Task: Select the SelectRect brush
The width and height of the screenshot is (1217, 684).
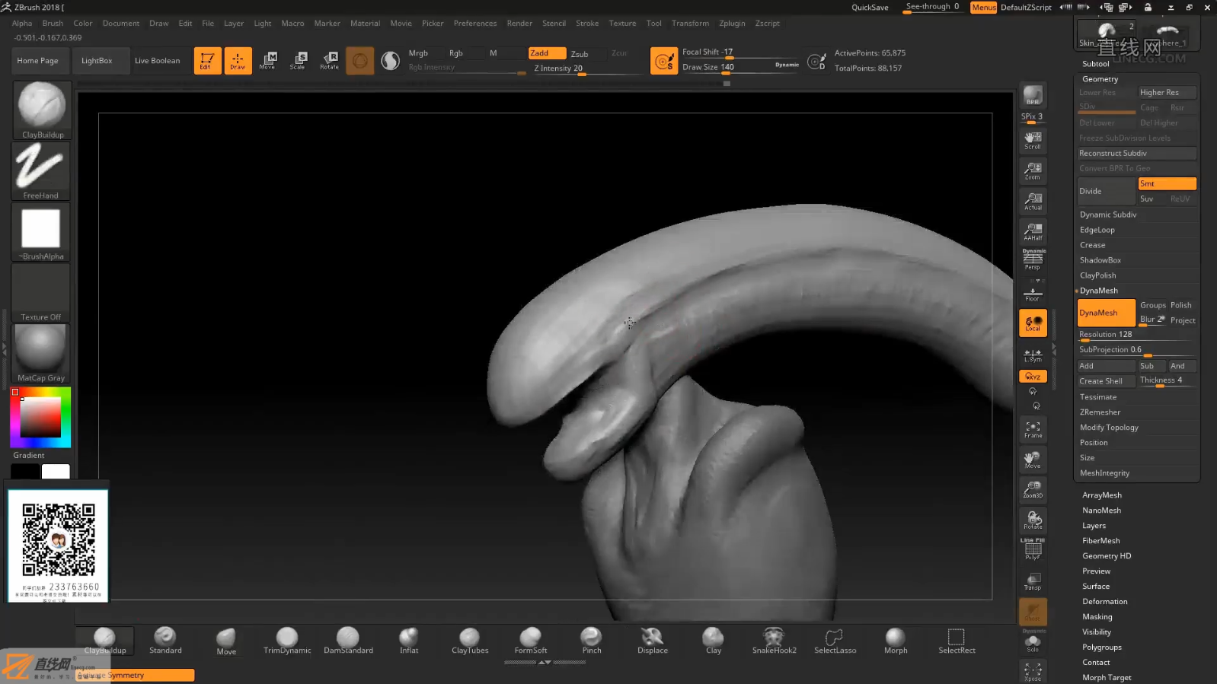Action: pyautogui.click(x=957, y=641)
